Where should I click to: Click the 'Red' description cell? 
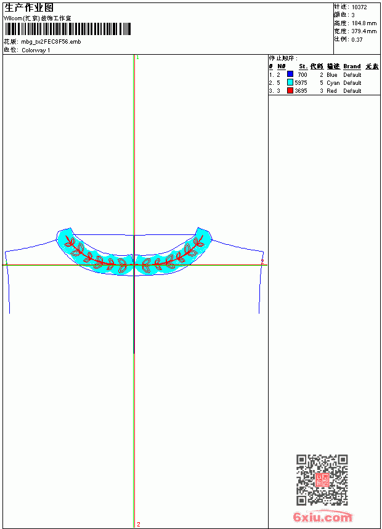331,91
